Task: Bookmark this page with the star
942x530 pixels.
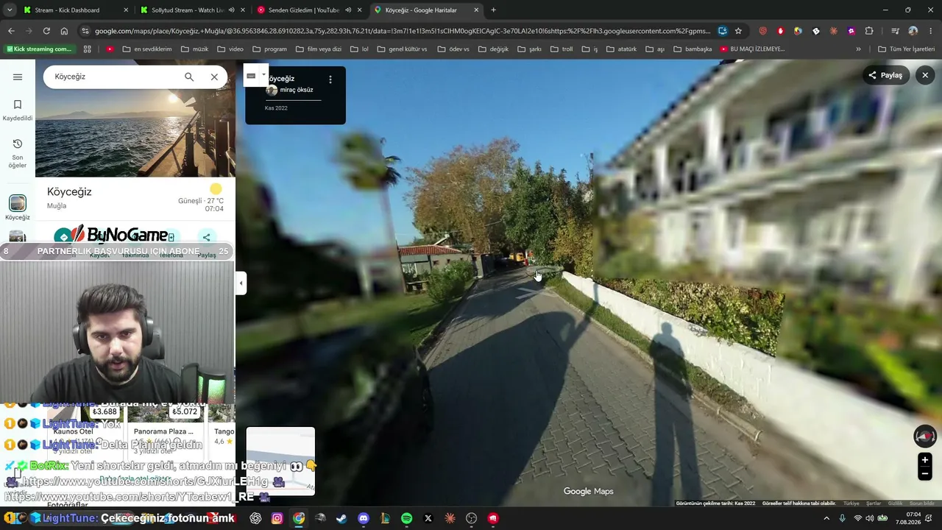Action: click(738, 31)
